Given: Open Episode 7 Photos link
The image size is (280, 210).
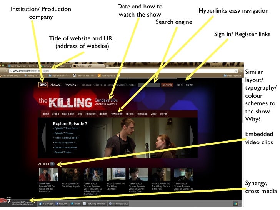Looking at the screenshot, I should (x=63, y=133).
